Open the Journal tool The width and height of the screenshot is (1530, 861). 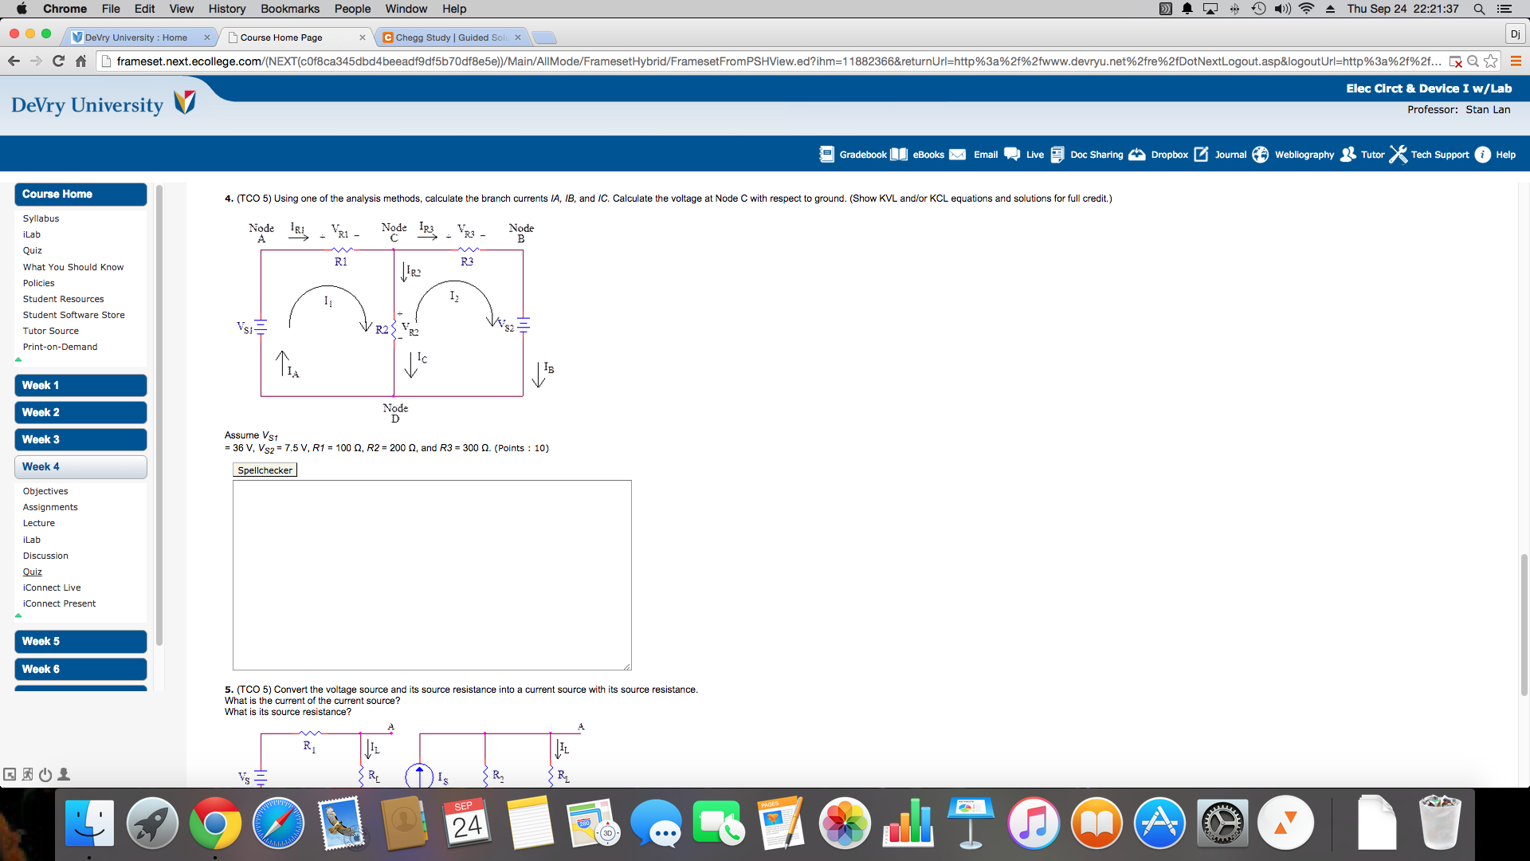tap(1220, 155)
